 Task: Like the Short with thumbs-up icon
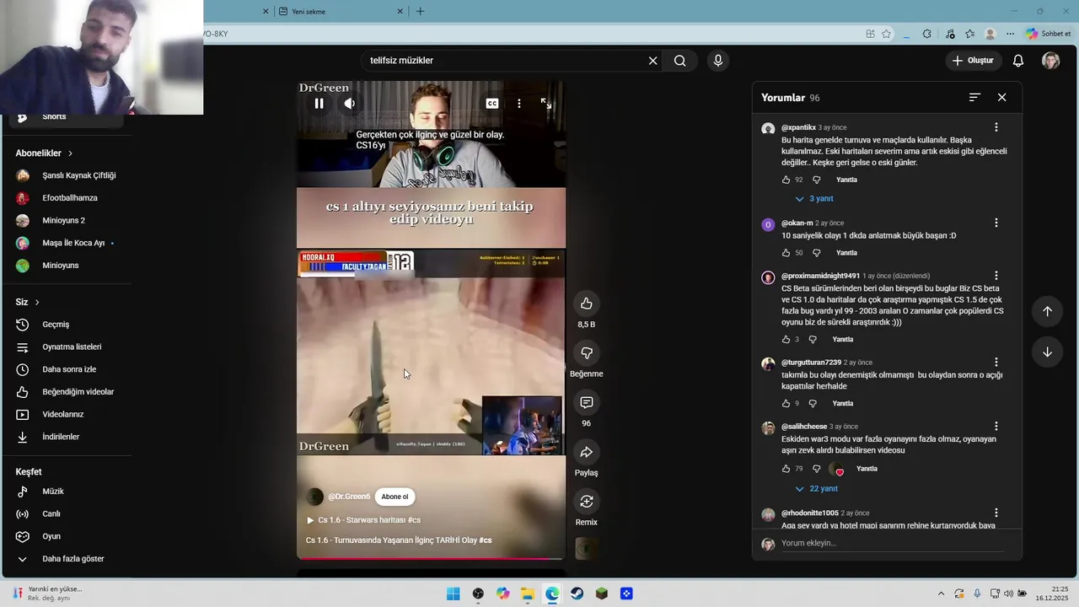click(587, 303)
